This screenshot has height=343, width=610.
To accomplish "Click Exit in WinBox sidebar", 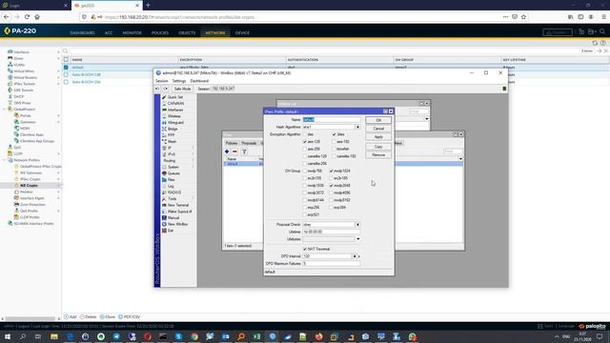I will point(170,231).
